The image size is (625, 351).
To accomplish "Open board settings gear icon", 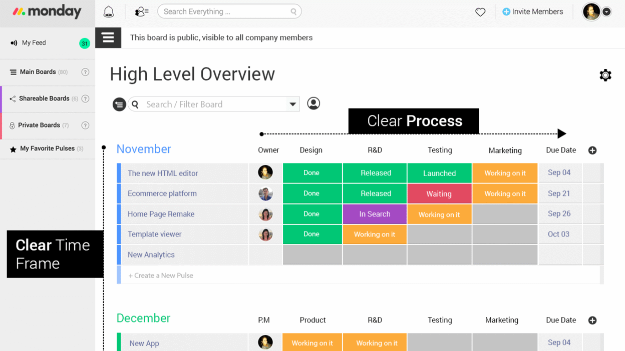I will click(605, 75).
